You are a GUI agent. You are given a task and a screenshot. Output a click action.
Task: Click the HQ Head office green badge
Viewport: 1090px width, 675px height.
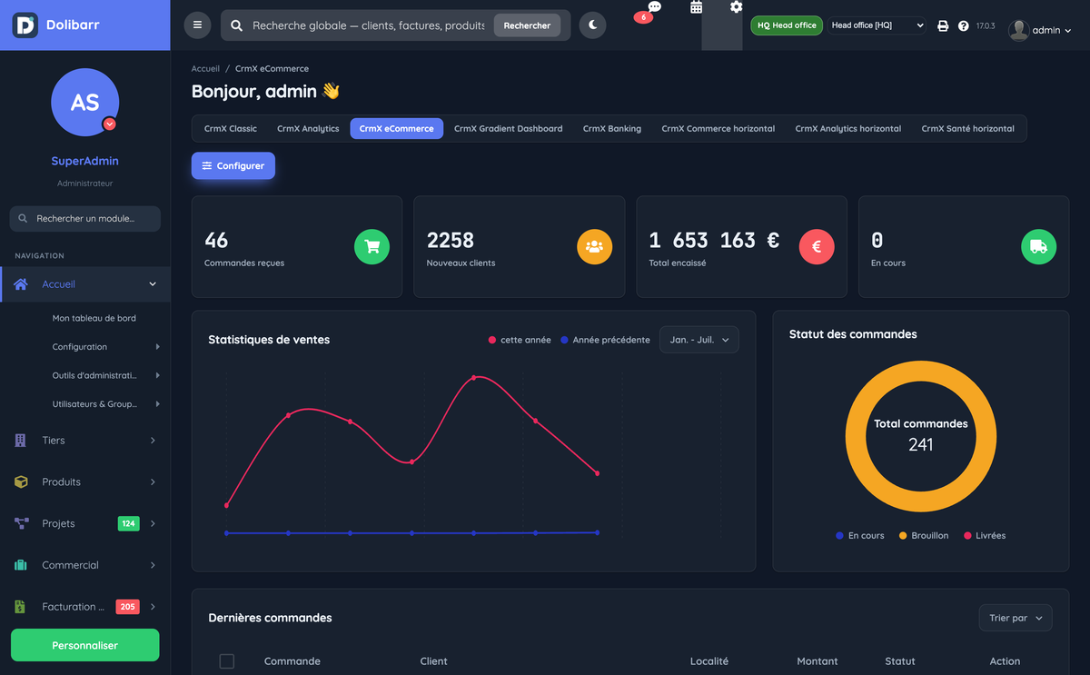coord(787,25)
